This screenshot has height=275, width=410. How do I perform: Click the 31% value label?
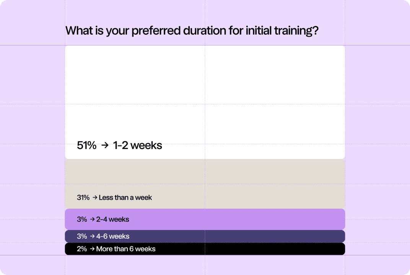coord(83,198)
